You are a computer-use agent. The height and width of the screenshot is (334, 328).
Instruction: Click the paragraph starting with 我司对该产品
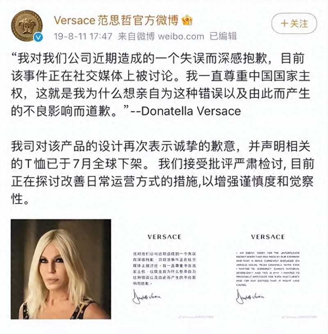point(162,173)
